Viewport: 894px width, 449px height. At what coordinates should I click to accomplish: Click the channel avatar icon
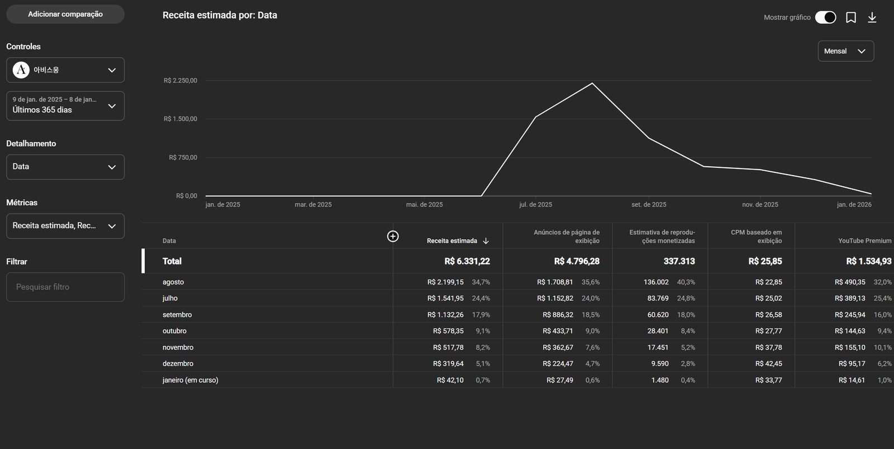point(21,70)
